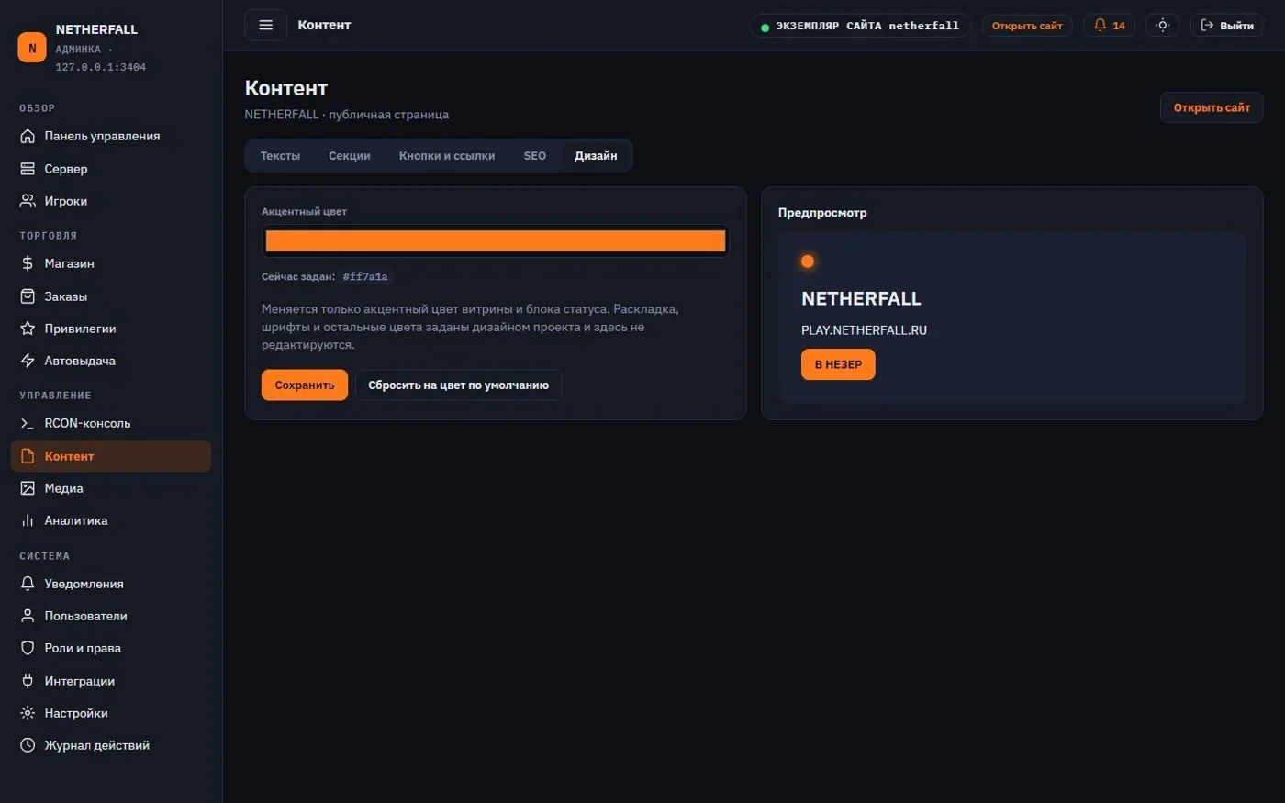Open Роли и права shield icon

pyautogui.click(x=28, y=648)
